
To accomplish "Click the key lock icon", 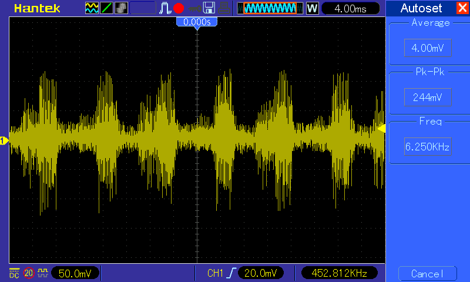I will 194,9.
